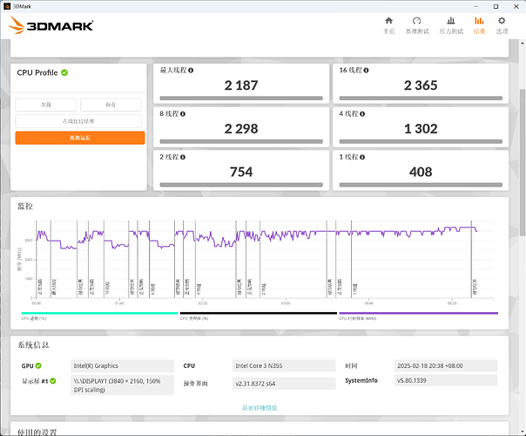
Task: Click the orange 再次运行 run again button
Action: pyautogui.click(x=80, y=138)
